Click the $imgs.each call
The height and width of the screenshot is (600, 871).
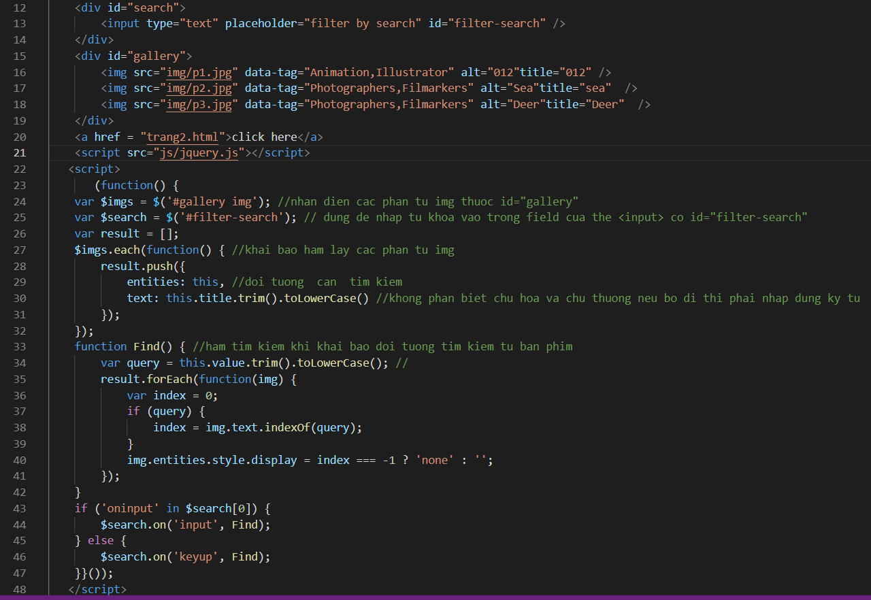click(x=108, y=250)
